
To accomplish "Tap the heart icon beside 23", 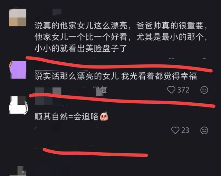I will coord(175,130).
